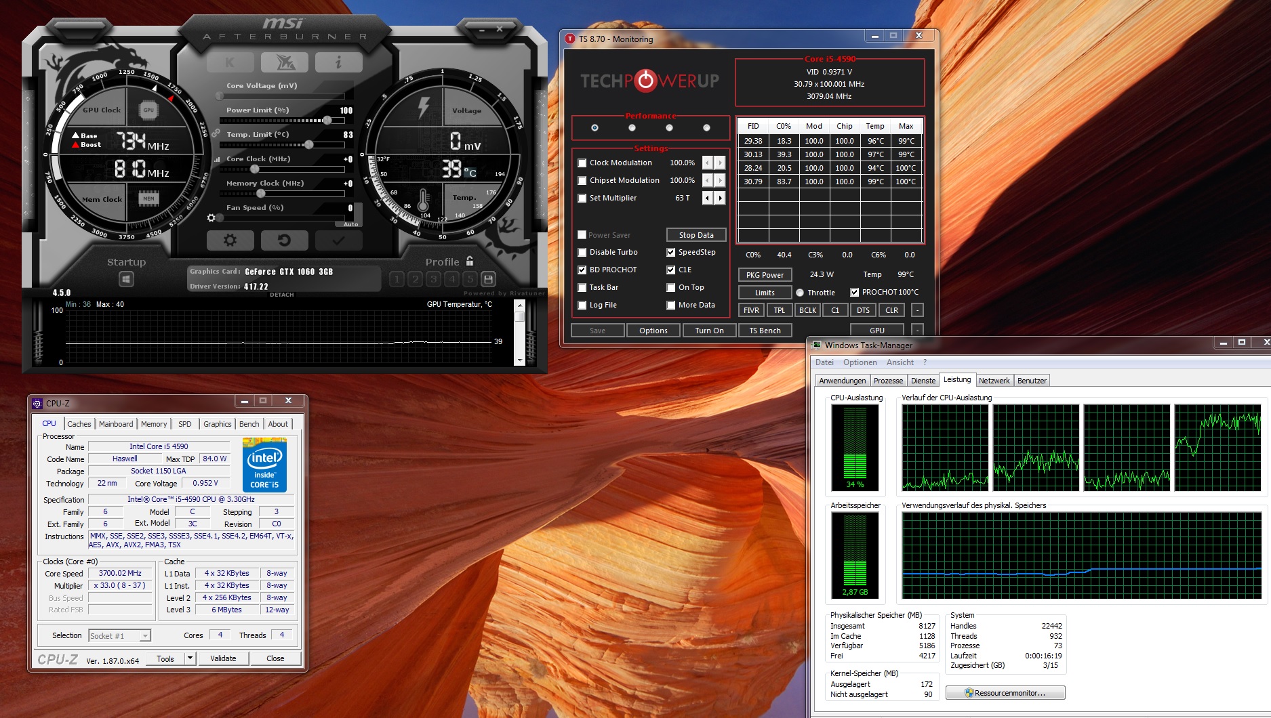Toggle the SpeedStep checkbox
1271x718 pixels.
click(x=671, y=252)
